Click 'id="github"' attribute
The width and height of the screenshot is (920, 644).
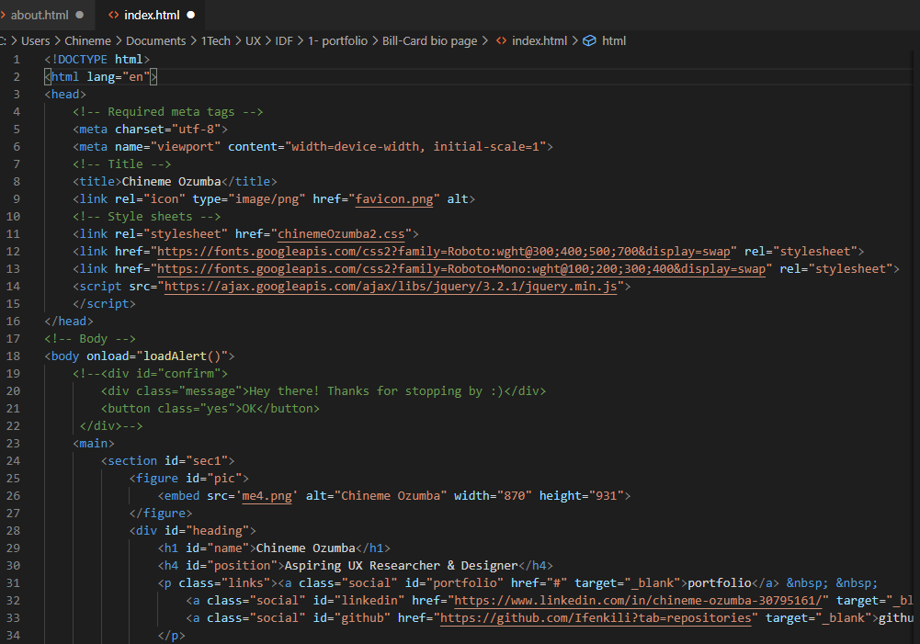pyautogui.click(x=351, y=617)
